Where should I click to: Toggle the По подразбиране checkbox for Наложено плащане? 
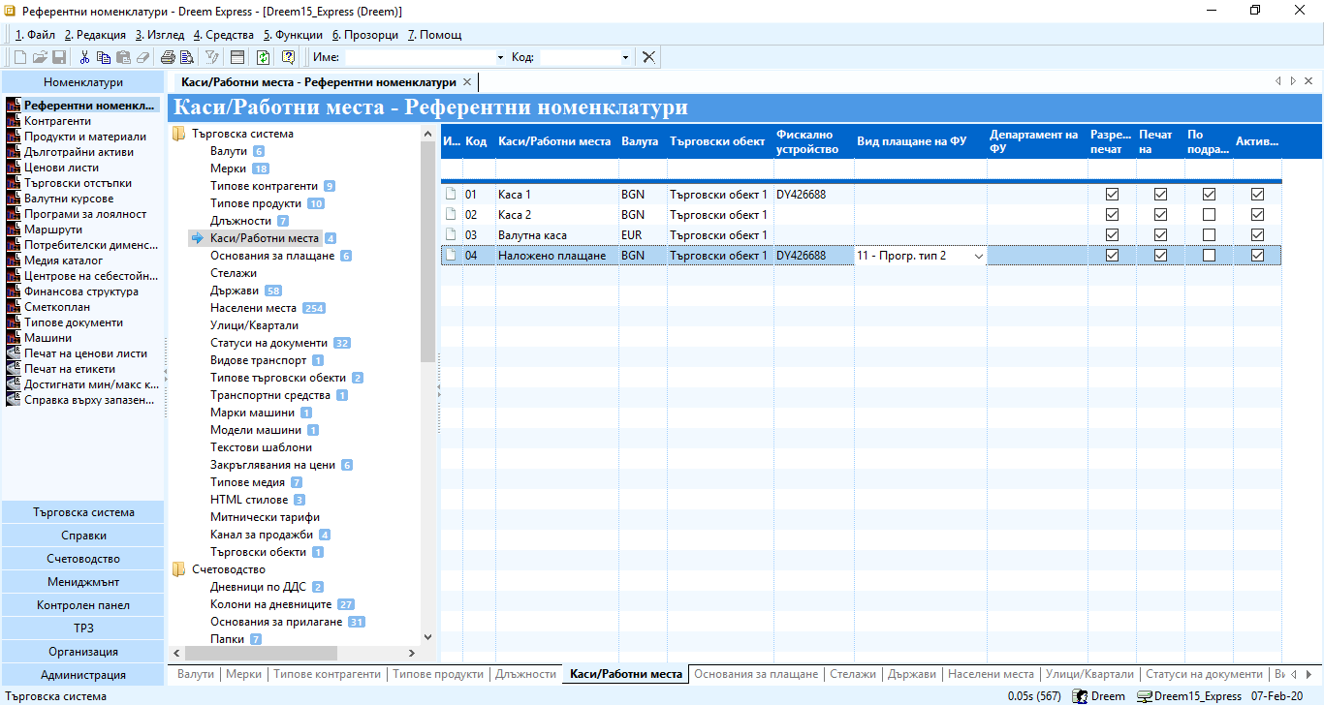(x=1209, y=256)
